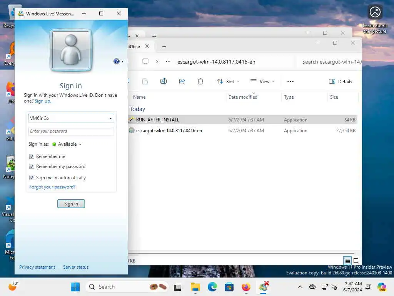Switch Explorer to large thumbnails view icon
Image resolution: width=394 pixels, height=296 pixels.
point(356,261)
